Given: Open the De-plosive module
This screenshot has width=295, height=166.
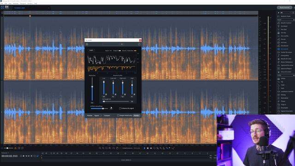Looking at the screenshot, I should 284,46.
